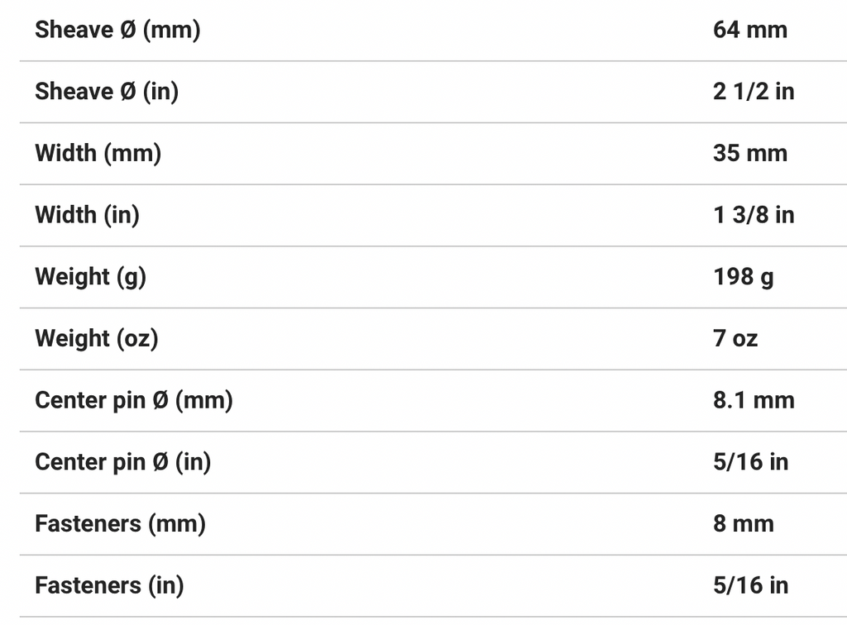Click the "Sheave Ø (in)" label
847x625 pixels.
(106, 92)
